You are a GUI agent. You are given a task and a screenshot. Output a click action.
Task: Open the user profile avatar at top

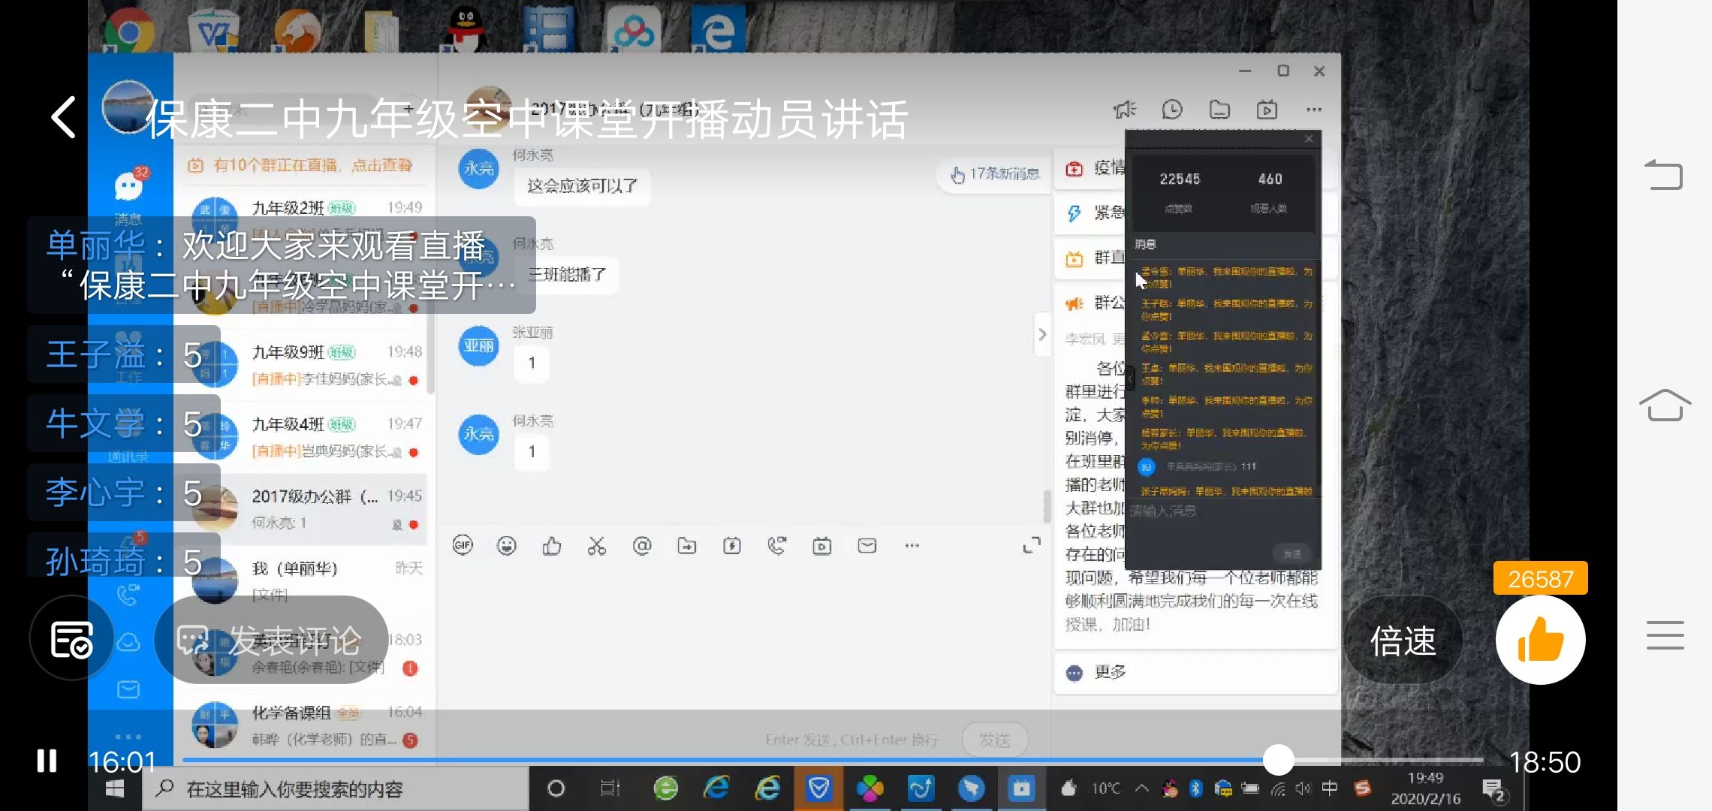[128, 107]
